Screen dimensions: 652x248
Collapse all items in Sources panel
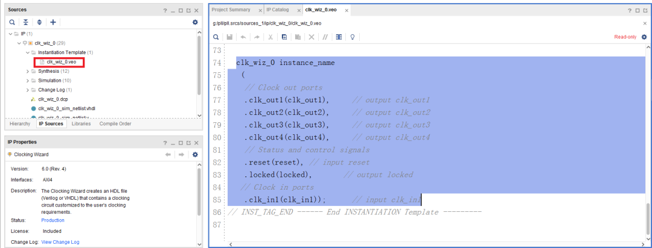tap(26, 22)
